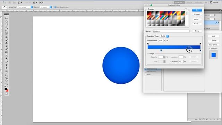
Task: Select the Eyedropper tool in toolbox
Action: pyautogui.click(x=6, y=34)
